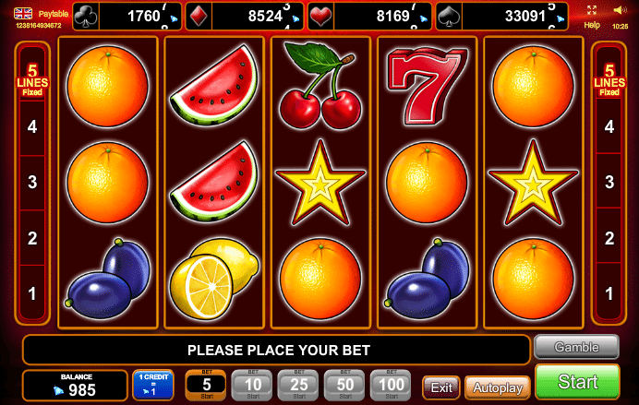Open the clubs jackpot card icon

86,17
